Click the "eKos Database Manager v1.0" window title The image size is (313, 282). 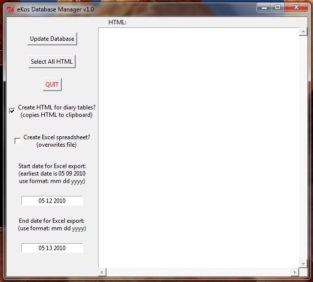pyautogui.click(x=55, y=9)
